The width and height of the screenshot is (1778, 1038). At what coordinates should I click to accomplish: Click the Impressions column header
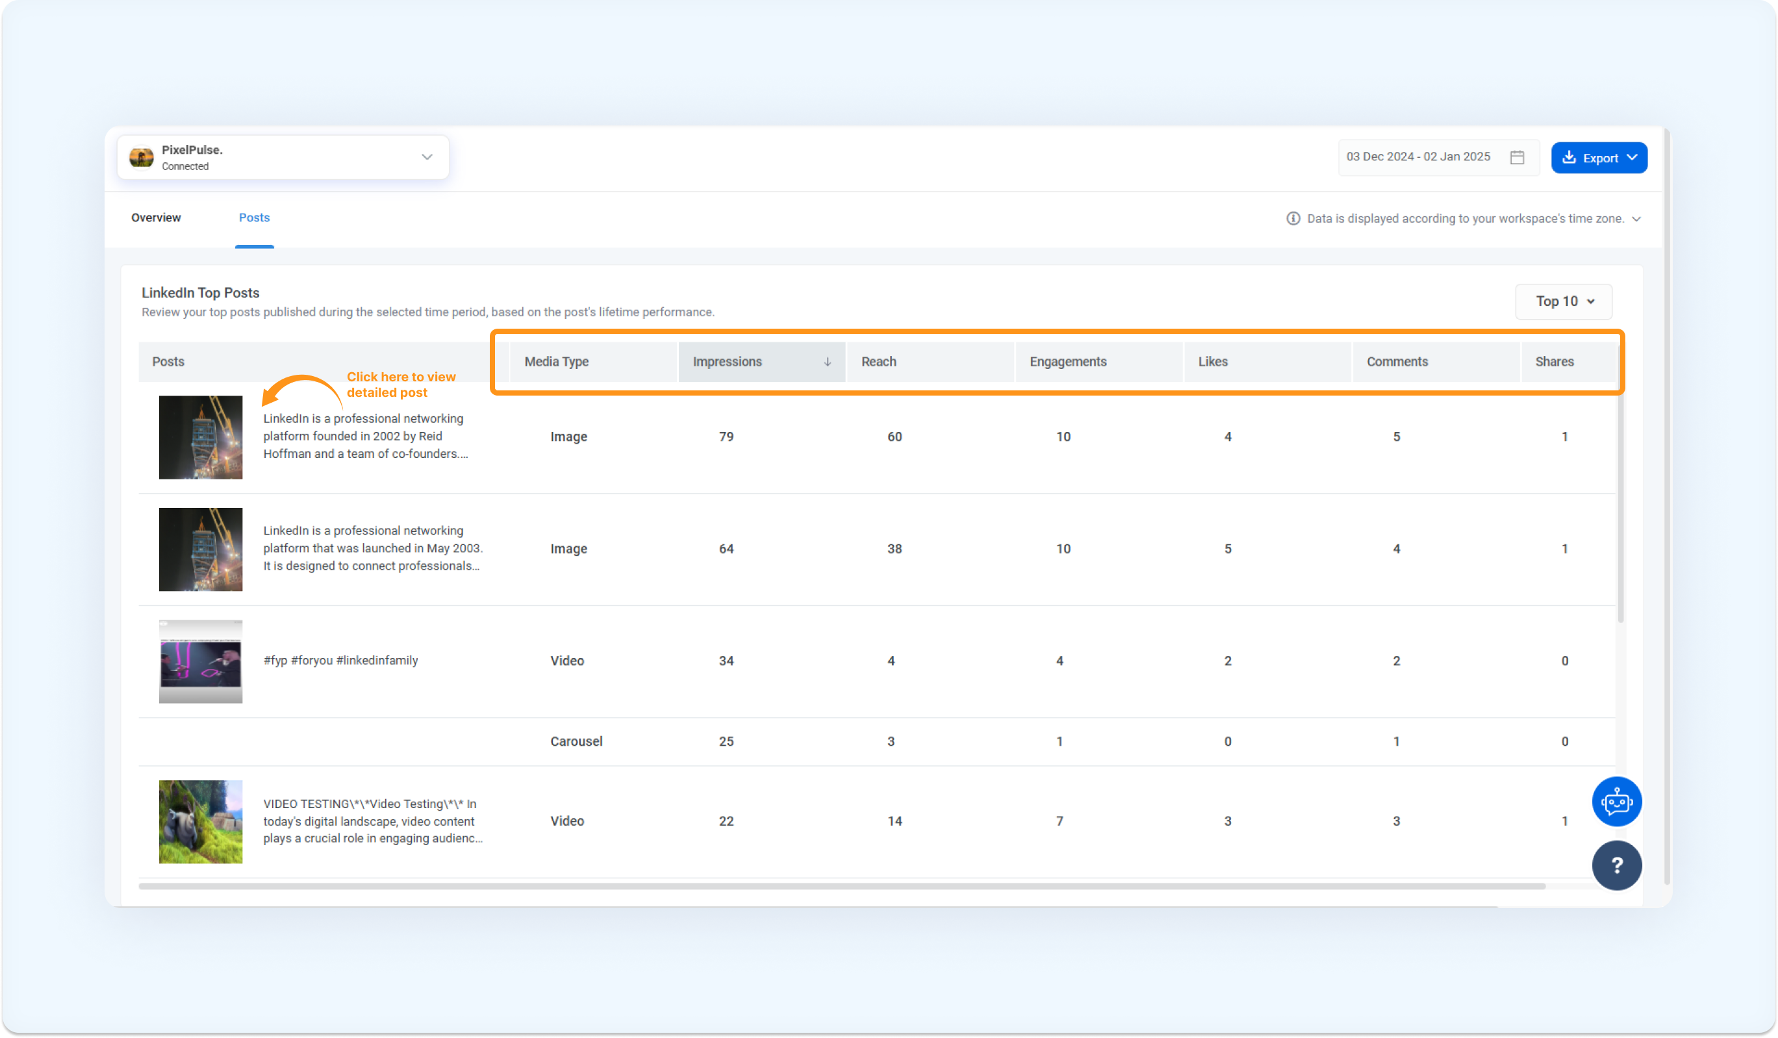[x=761, y=362]
